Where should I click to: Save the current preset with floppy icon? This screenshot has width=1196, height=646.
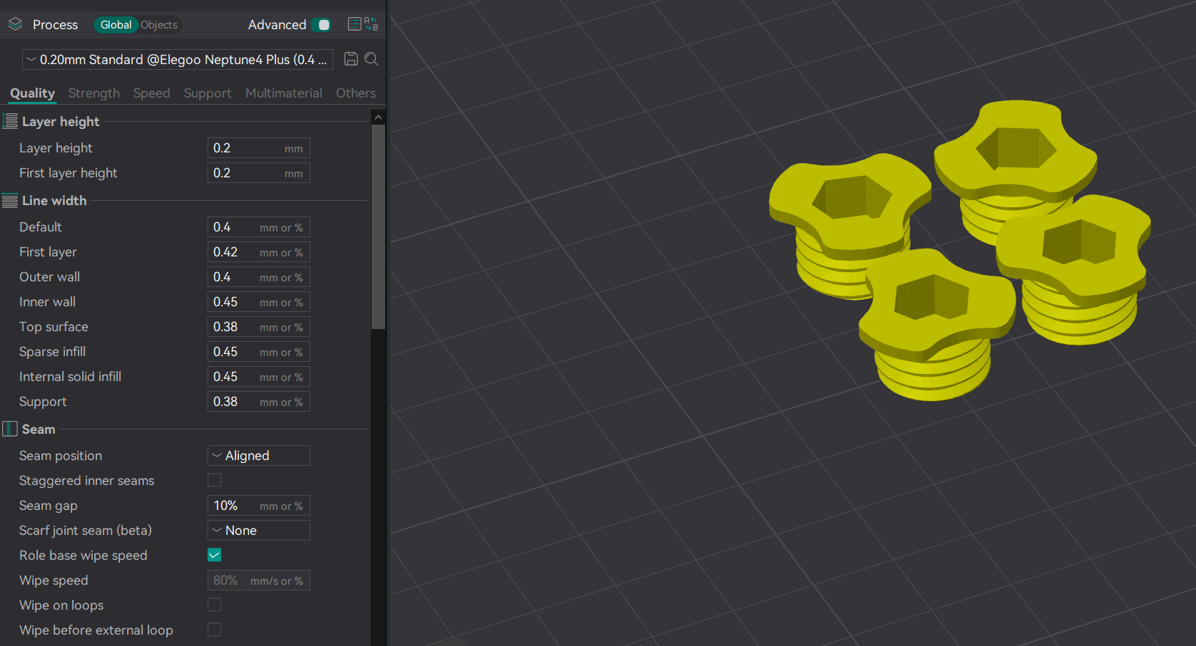pos(351,59)
